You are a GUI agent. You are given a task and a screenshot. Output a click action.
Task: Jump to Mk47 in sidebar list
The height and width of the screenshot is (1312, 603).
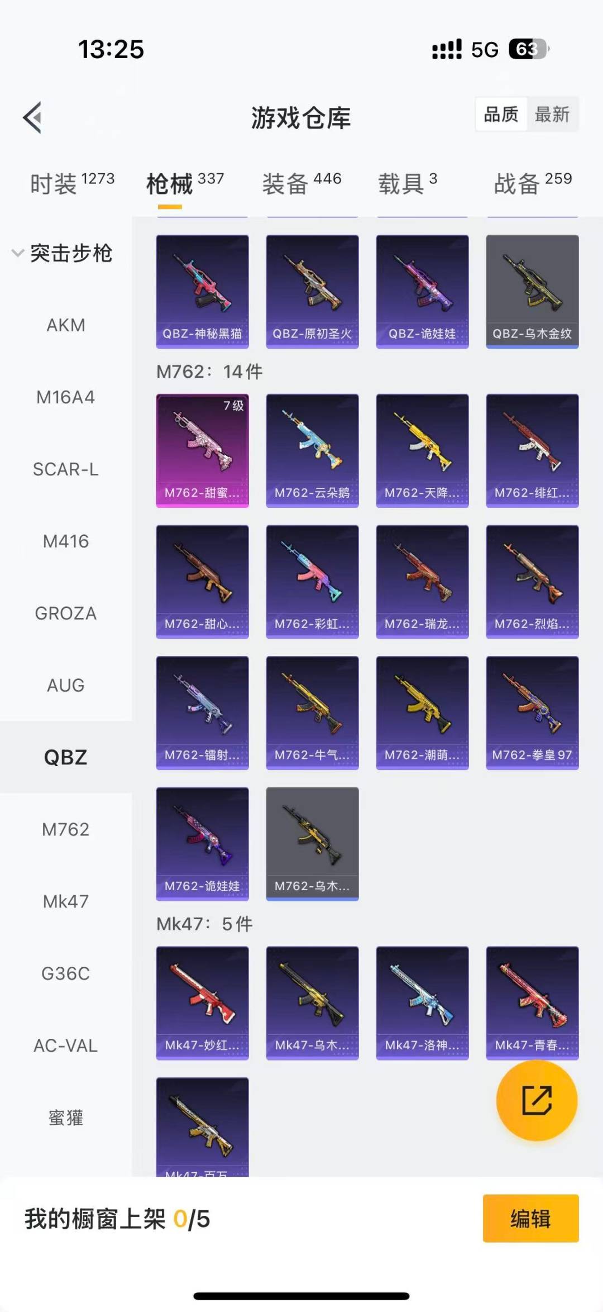(x=66, y=901)
